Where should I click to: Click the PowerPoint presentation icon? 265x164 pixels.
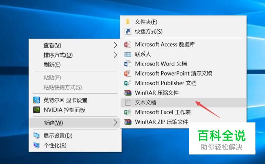pyautogui.click(x=128, y=74)
